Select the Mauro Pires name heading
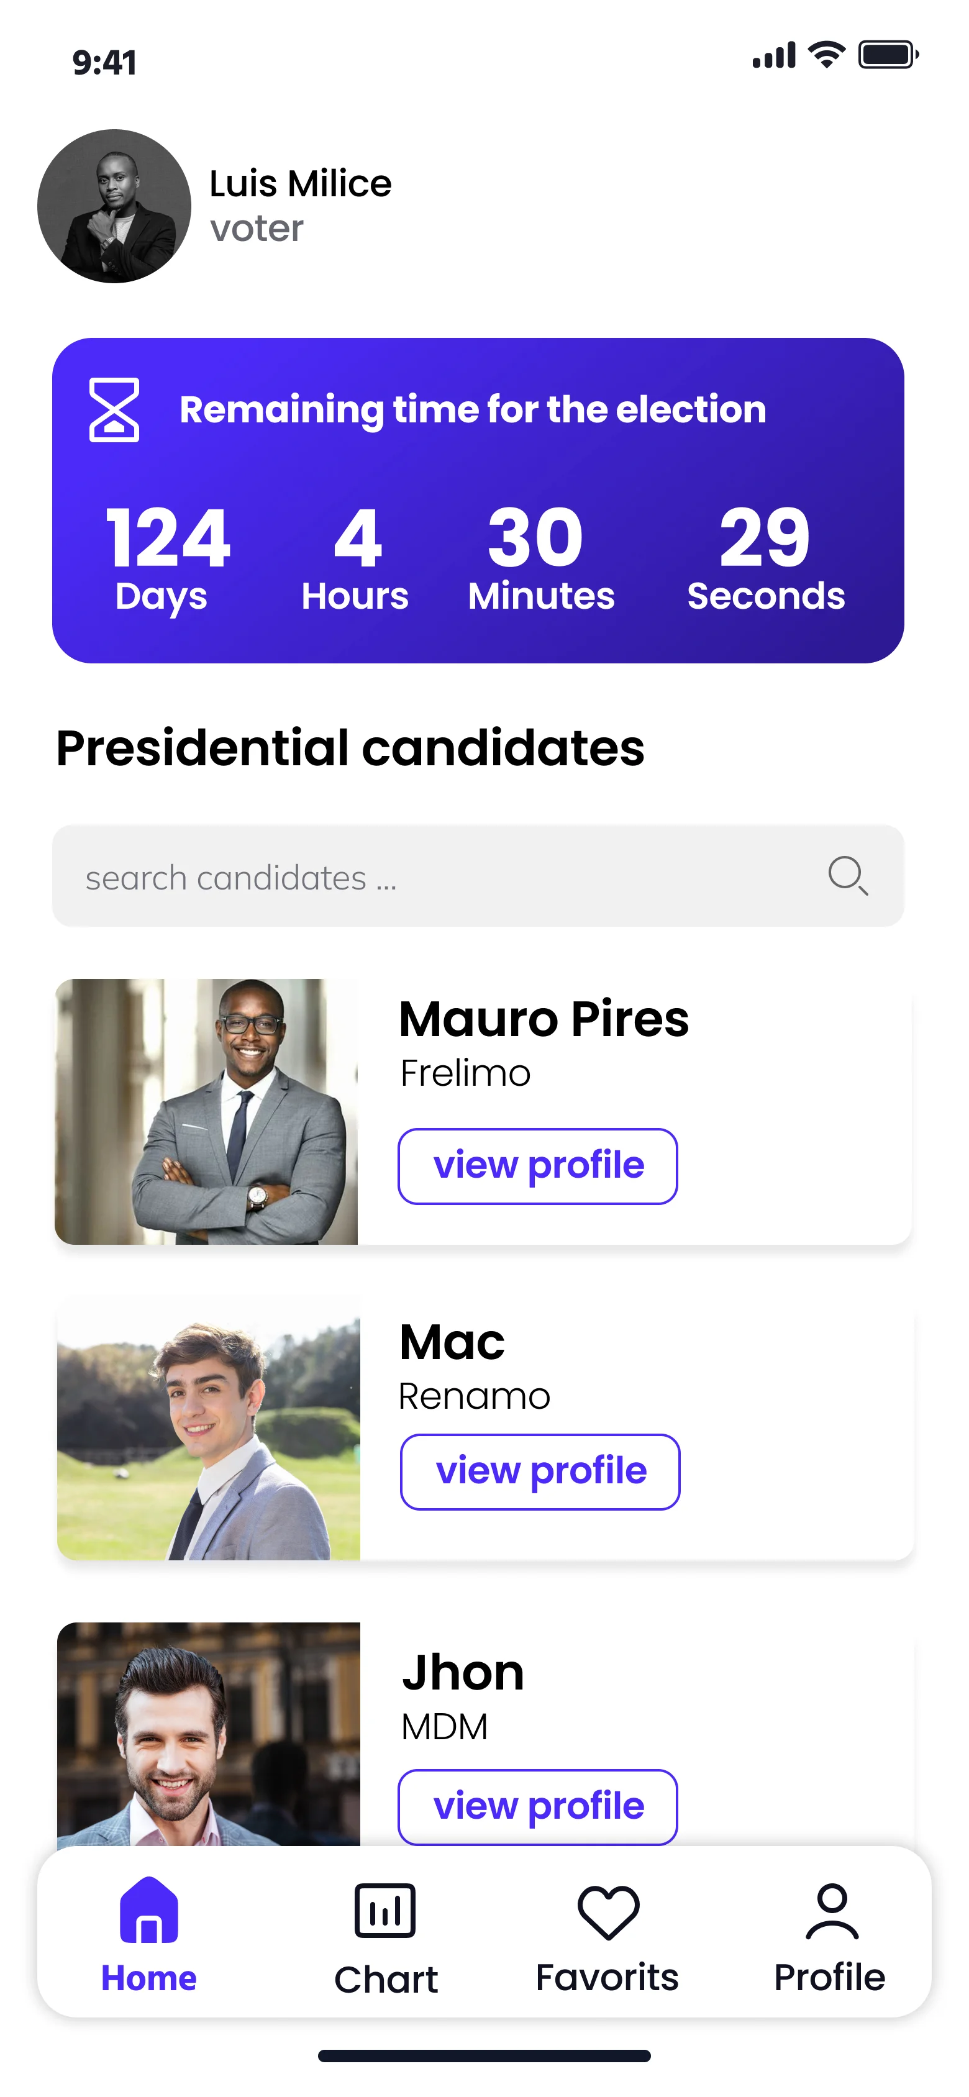969x2097 pixels. [544, 1019]
